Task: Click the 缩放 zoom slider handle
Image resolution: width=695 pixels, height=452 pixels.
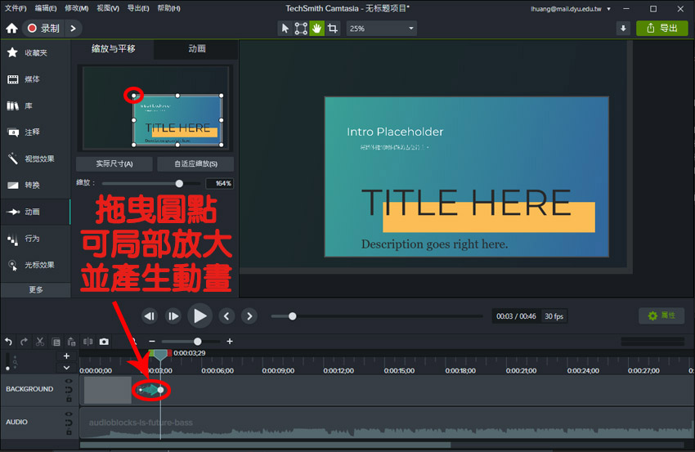Action: coord(179,183)
